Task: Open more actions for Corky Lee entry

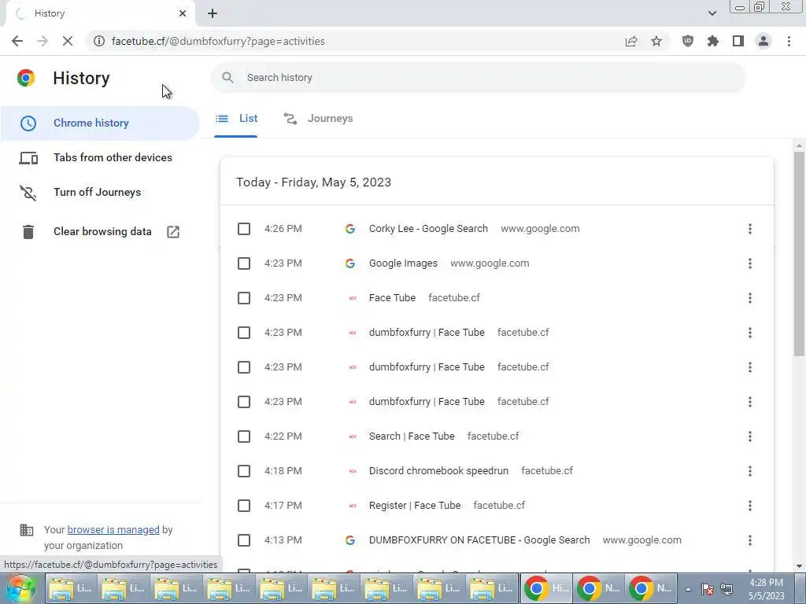Action: pos(750,229)
